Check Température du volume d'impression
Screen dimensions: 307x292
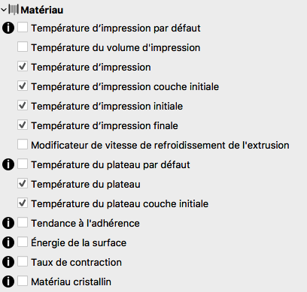pos(23,47)
